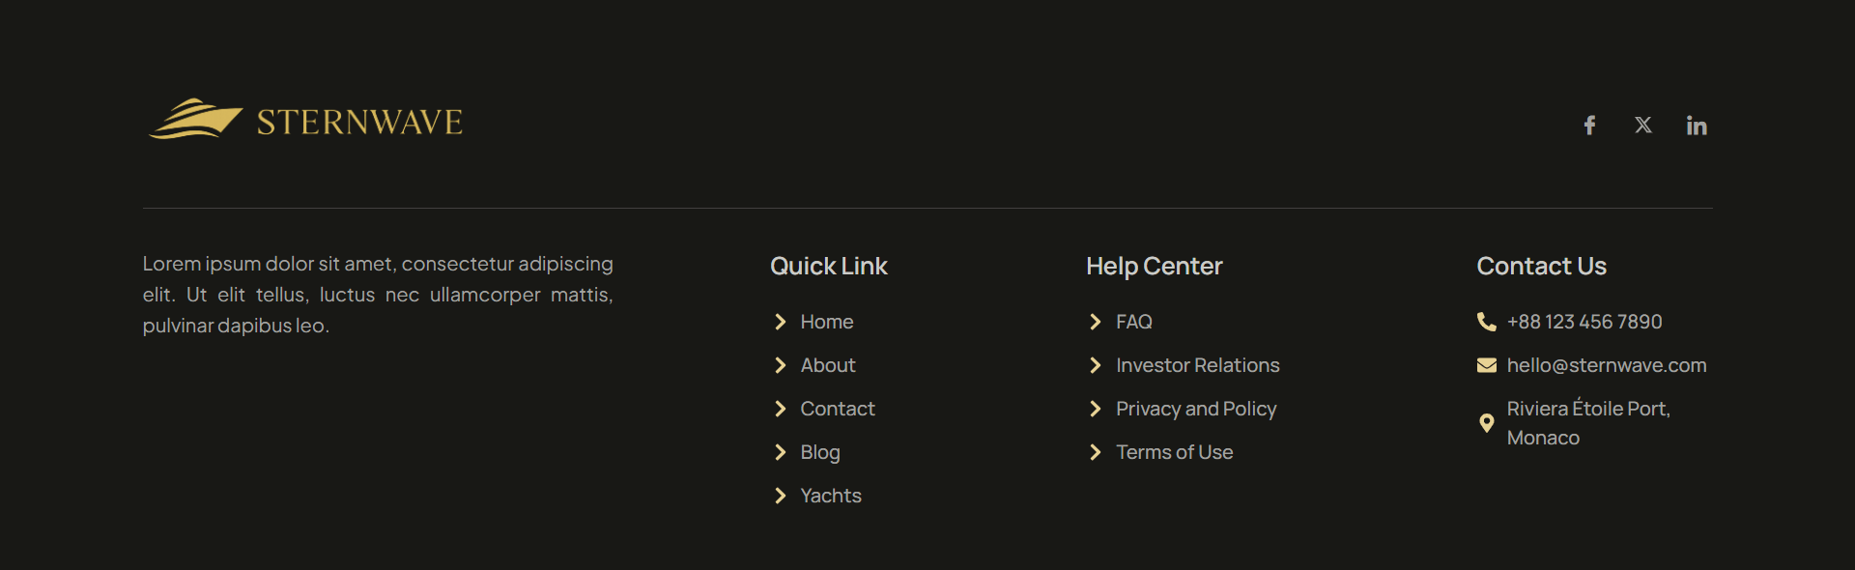Email hello@sternwave.com
The width and height of the screenshot is (1855, 570).
[x=1607, y=365]
